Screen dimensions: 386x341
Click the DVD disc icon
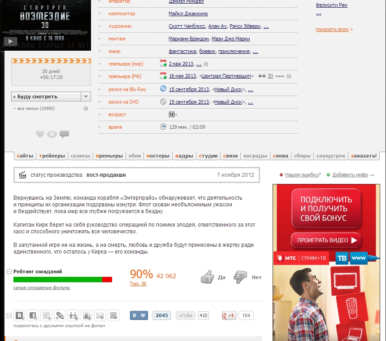(x=163, y=101)
